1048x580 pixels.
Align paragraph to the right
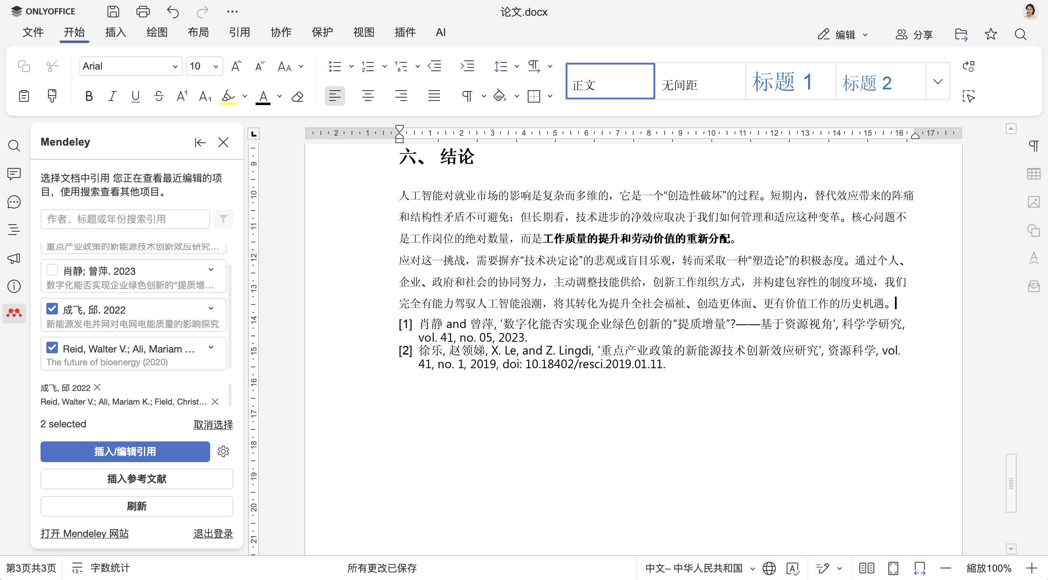coord(401,96)
